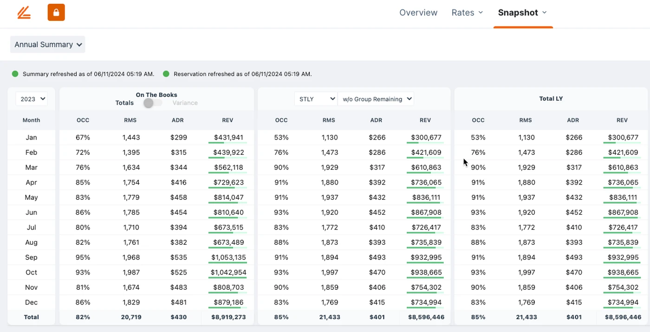The image size is (650, 332).
Task: Open the Annual Summary dropdown
Action: coord(48,45)
